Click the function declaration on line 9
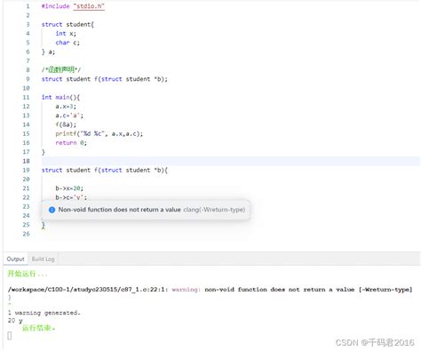Screen dimensions: 421x351 105,79
